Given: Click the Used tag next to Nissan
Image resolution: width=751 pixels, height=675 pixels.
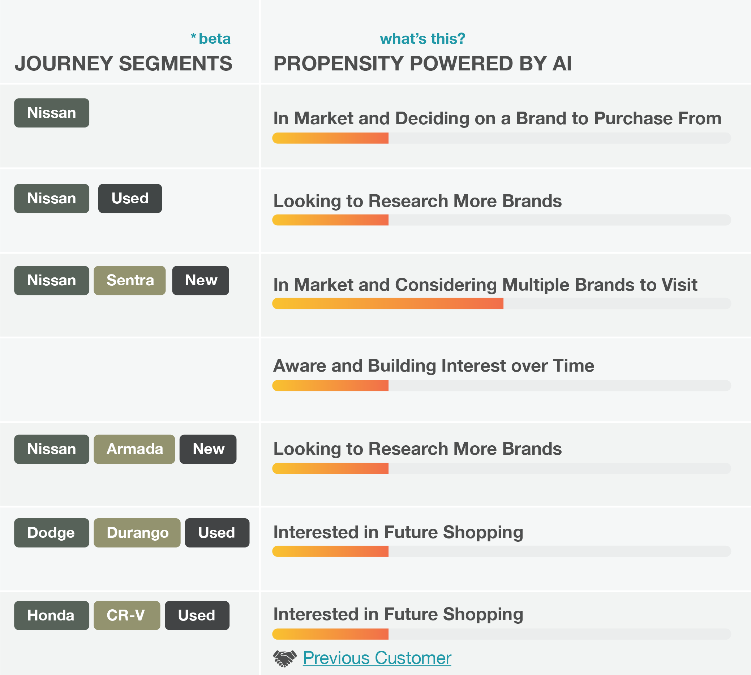Looking at the screenshot, I should tap(130, 198).
